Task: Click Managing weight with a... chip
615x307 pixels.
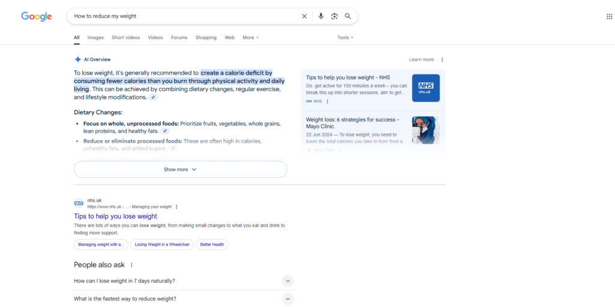Action: (101, 244)
